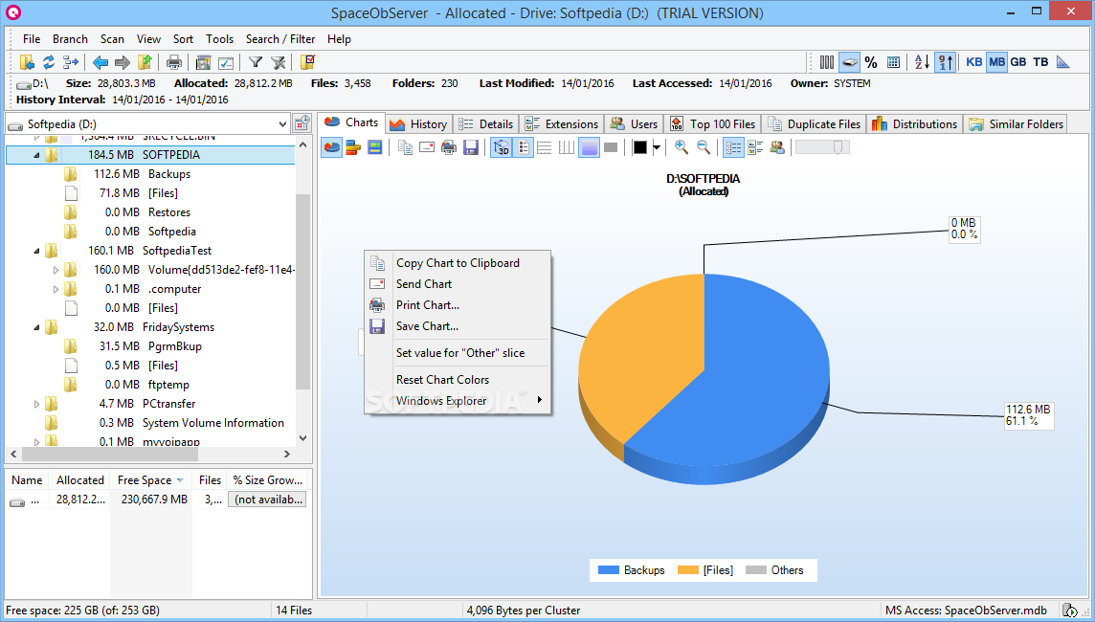Switch to the Duplicate Files tab
The image size is (1095, 622).
(x=815, y=124)
